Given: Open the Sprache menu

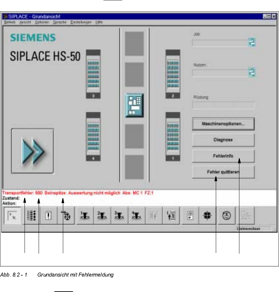Looking at the screenshot, I should [60, 22].
